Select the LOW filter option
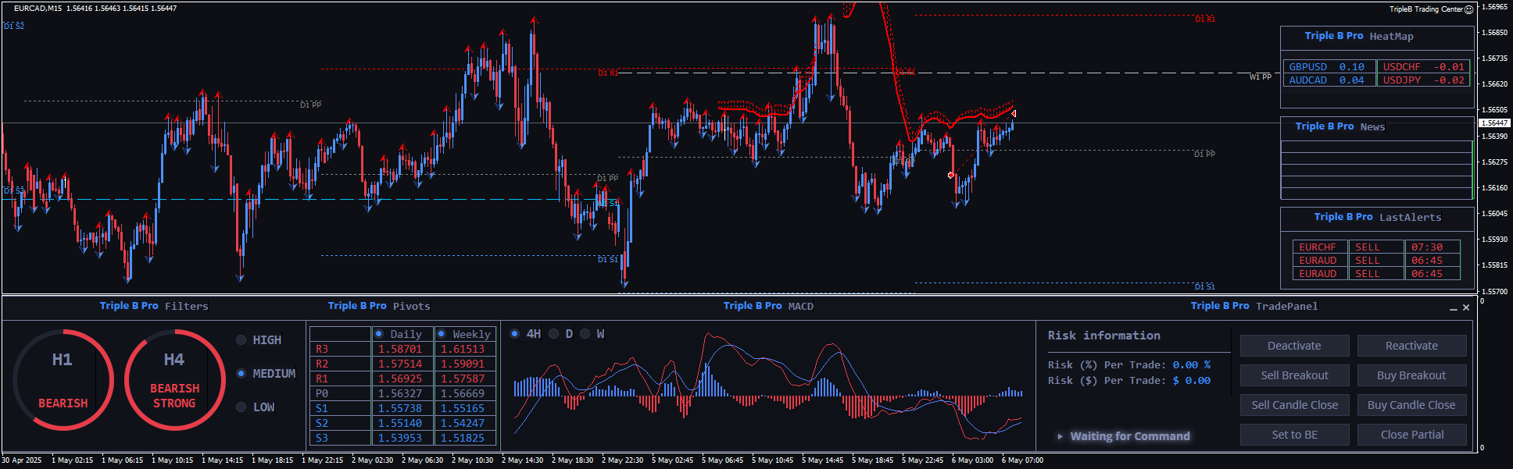Screen dimensions: 1513x469 (x=241, y=407)
